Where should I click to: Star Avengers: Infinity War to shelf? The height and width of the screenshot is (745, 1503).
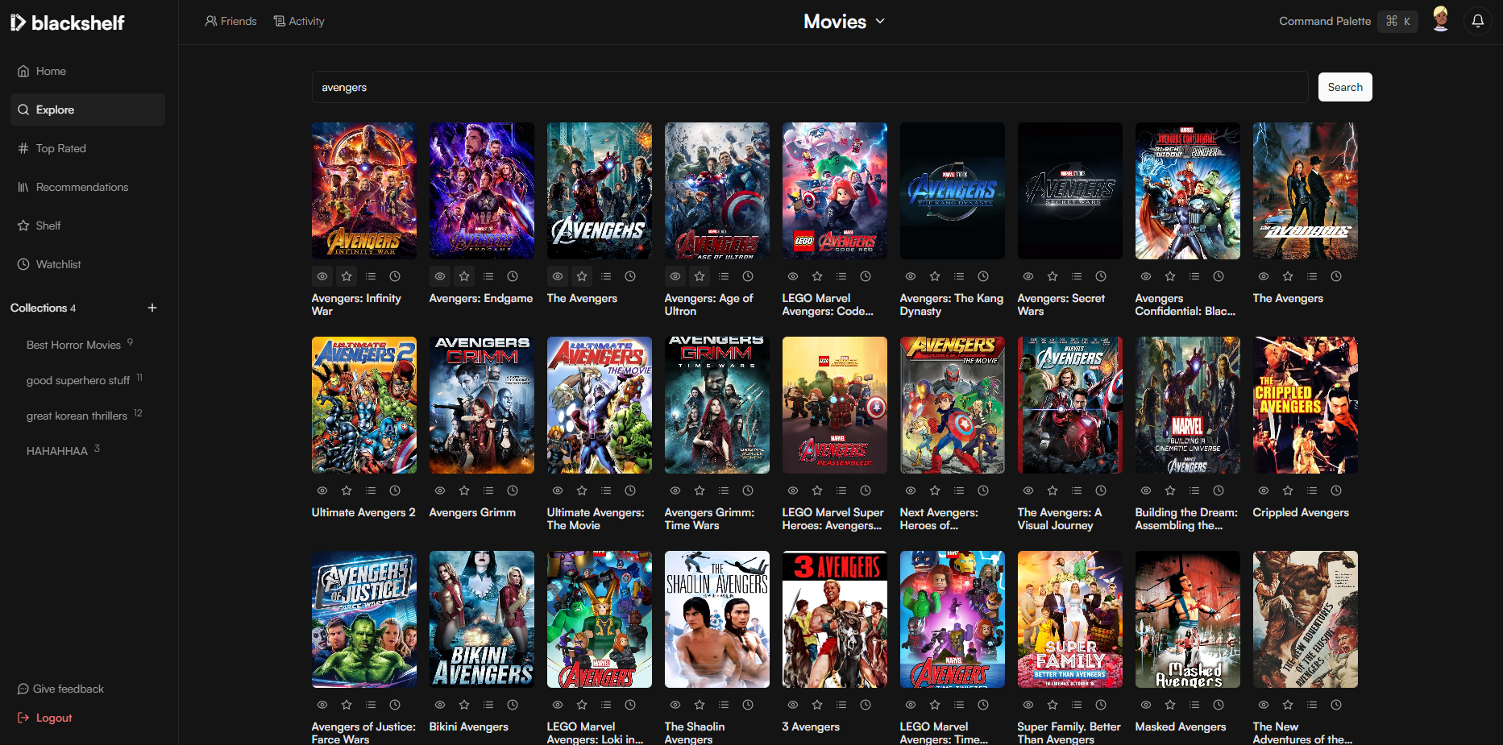tap(347, 276)
